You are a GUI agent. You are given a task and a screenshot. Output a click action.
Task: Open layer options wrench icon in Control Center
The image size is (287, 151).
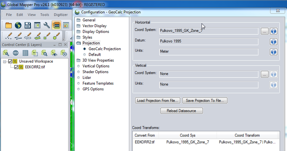6,53
